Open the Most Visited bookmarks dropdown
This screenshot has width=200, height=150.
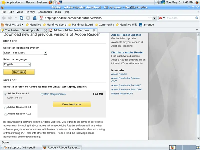[x=12, y=24]
